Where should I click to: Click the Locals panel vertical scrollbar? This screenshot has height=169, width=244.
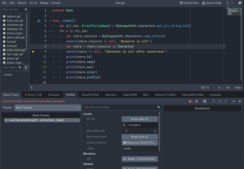point(159,131)
